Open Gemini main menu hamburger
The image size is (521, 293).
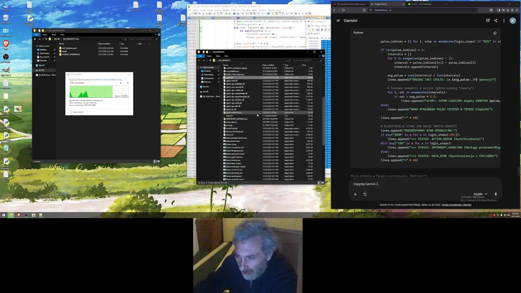tap(338, 20)
